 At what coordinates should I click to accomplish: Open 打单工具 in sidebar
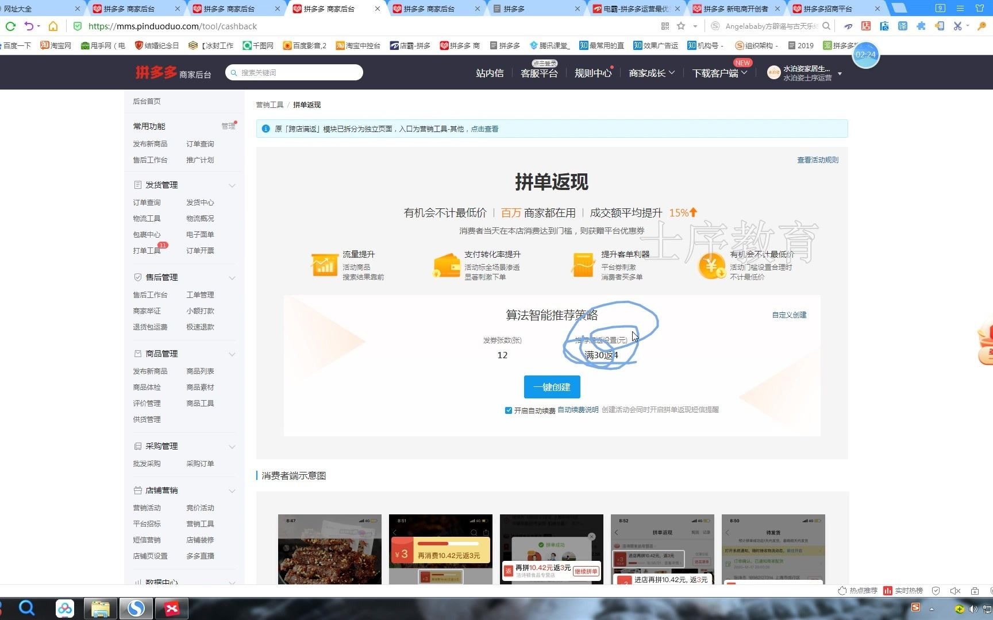tap(147, 251)
